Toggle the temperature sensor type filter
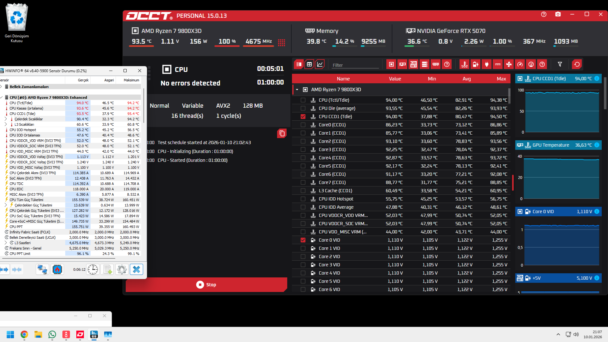 [x=465, y=64]
